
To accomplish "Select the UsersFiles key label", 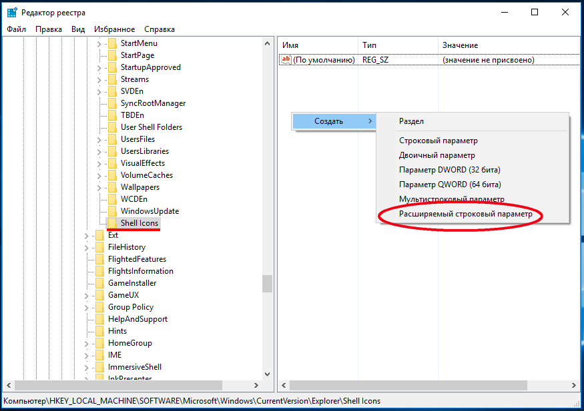I will click(x=137, y=139).
